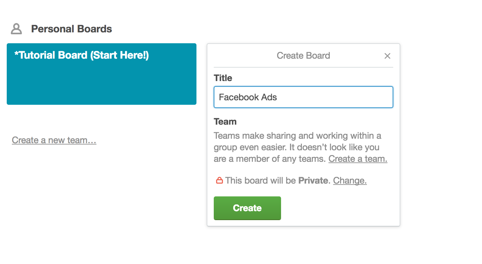Click the person icon beside Personal Boards
Viewport: 482px width, 264px height.
(16, 29)
